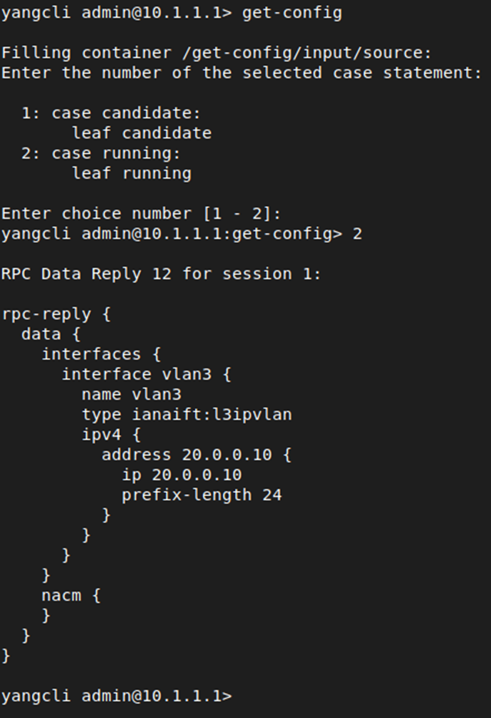Click the "interfaces {" line
Screen dimensions: 491x718
pyautogui.click(x=101, y=354)
